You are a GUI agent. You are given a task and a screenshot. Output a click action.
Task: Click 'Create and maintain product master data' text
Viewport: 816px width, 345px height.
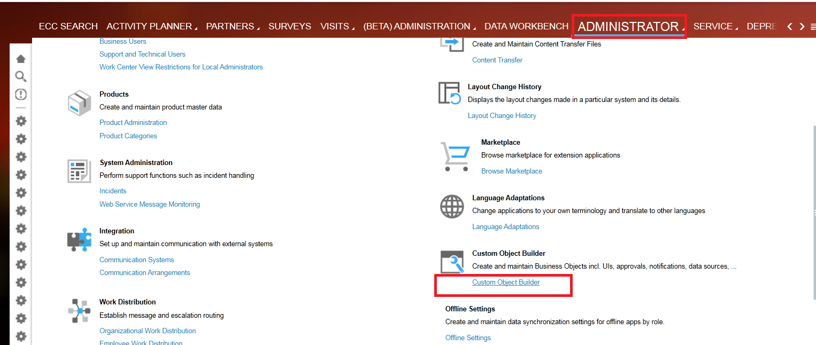click(x=160, y=107)
